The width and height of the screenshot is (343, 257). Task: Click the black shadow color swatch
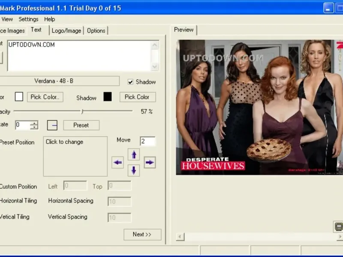(x=108, y=97)
